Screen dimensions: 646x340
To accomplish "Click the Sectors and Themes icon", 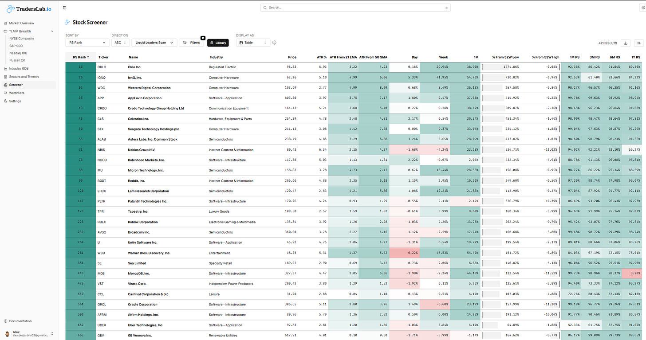I will coord(5,77).
